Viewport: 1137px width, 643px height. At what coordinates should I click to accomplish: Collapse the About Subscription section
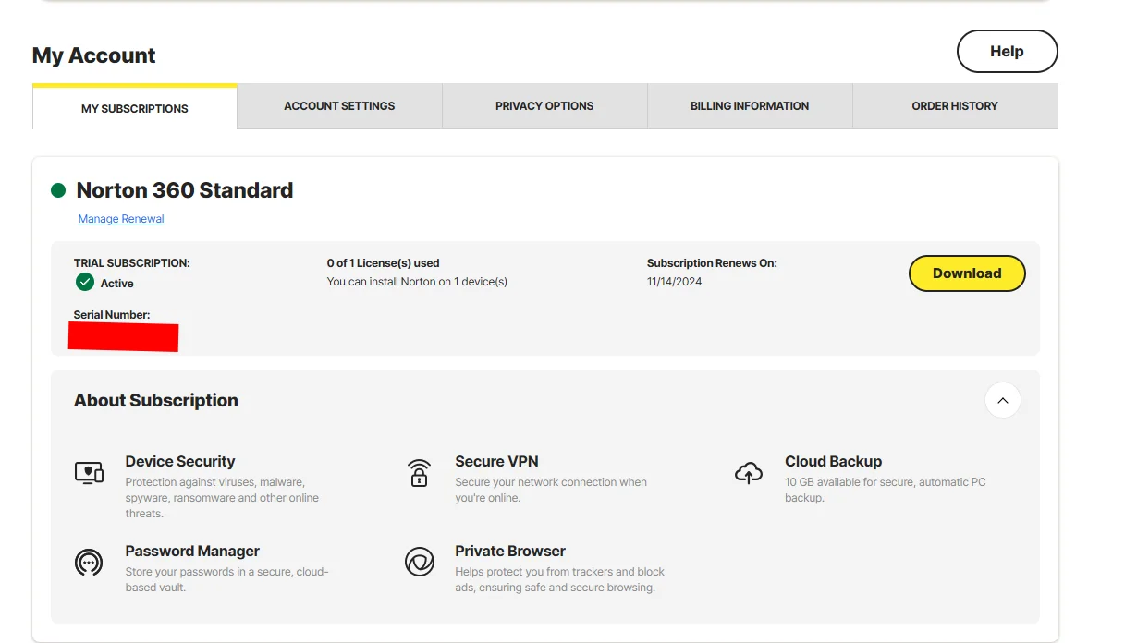click(x=1003, y=400)
